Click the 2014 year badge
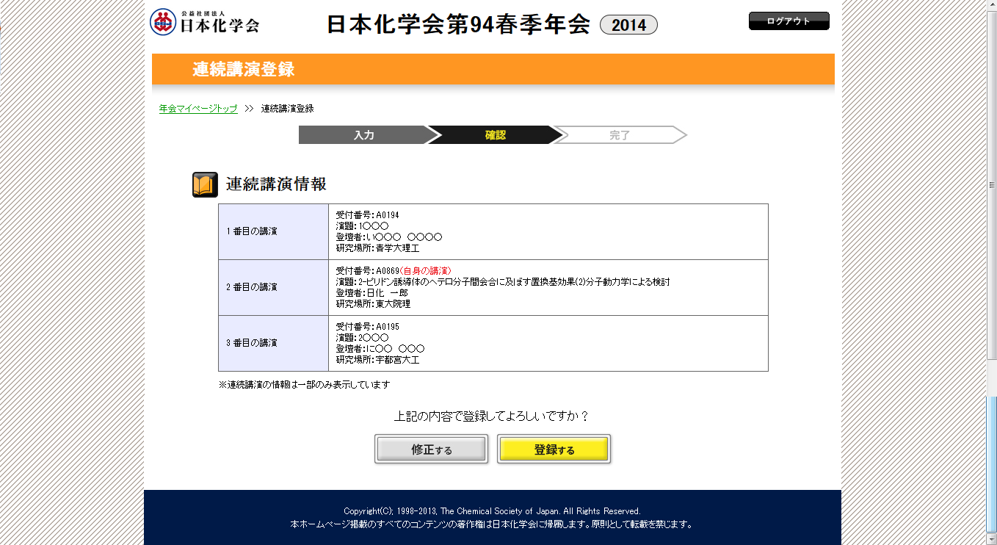Image resolution: width=997 pixels, height=545 pixels. 628,25
